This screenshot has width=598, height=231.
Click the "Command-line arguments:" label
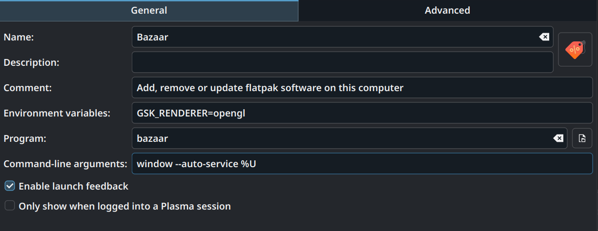[x=65, y=164]
